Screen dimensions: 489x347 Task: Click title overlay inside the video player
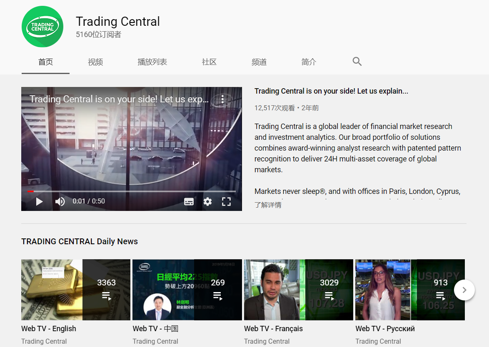(119, 99)
